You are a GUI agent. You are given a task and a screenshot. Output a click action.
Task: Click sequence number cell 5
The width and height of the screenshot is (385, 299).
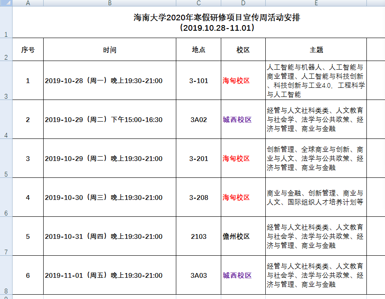click(x=28, y=236)
